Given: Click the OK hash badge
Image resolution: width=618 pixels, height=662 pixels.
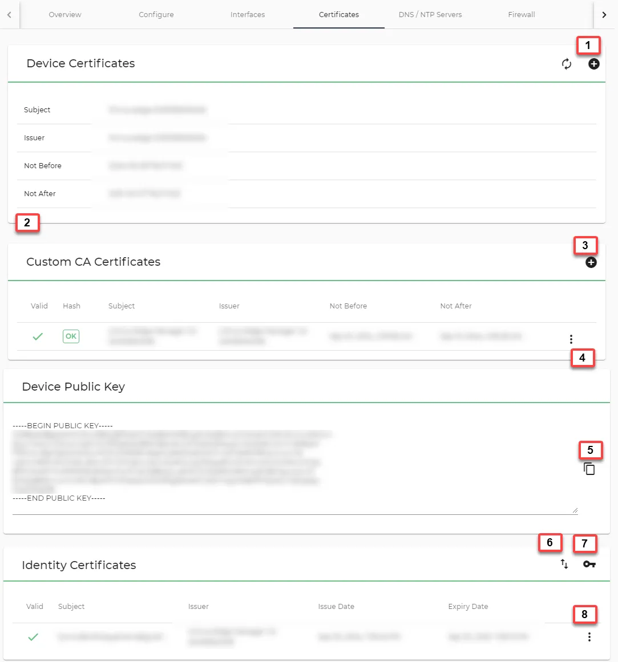Looking at the screenshot, I should (x=71, y=336).
